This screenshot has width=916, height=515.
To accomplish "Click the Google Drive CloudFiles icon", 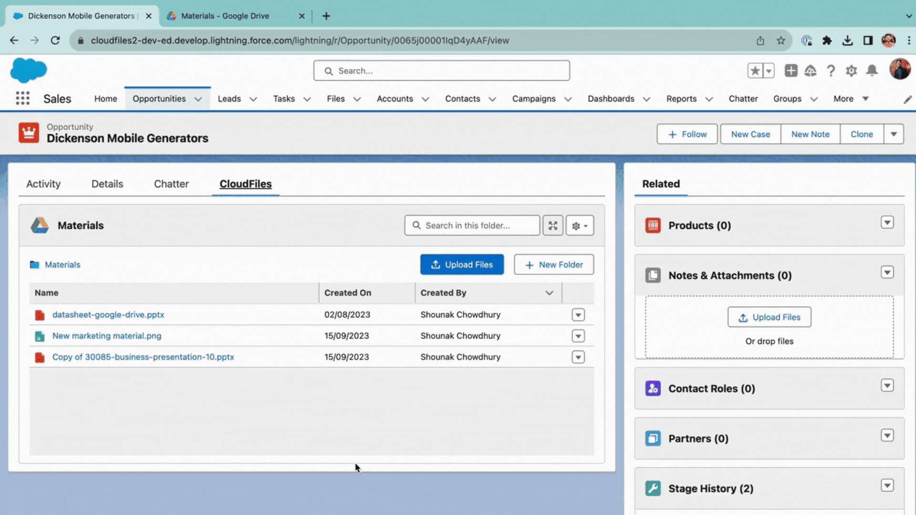I will coord(39,225).
